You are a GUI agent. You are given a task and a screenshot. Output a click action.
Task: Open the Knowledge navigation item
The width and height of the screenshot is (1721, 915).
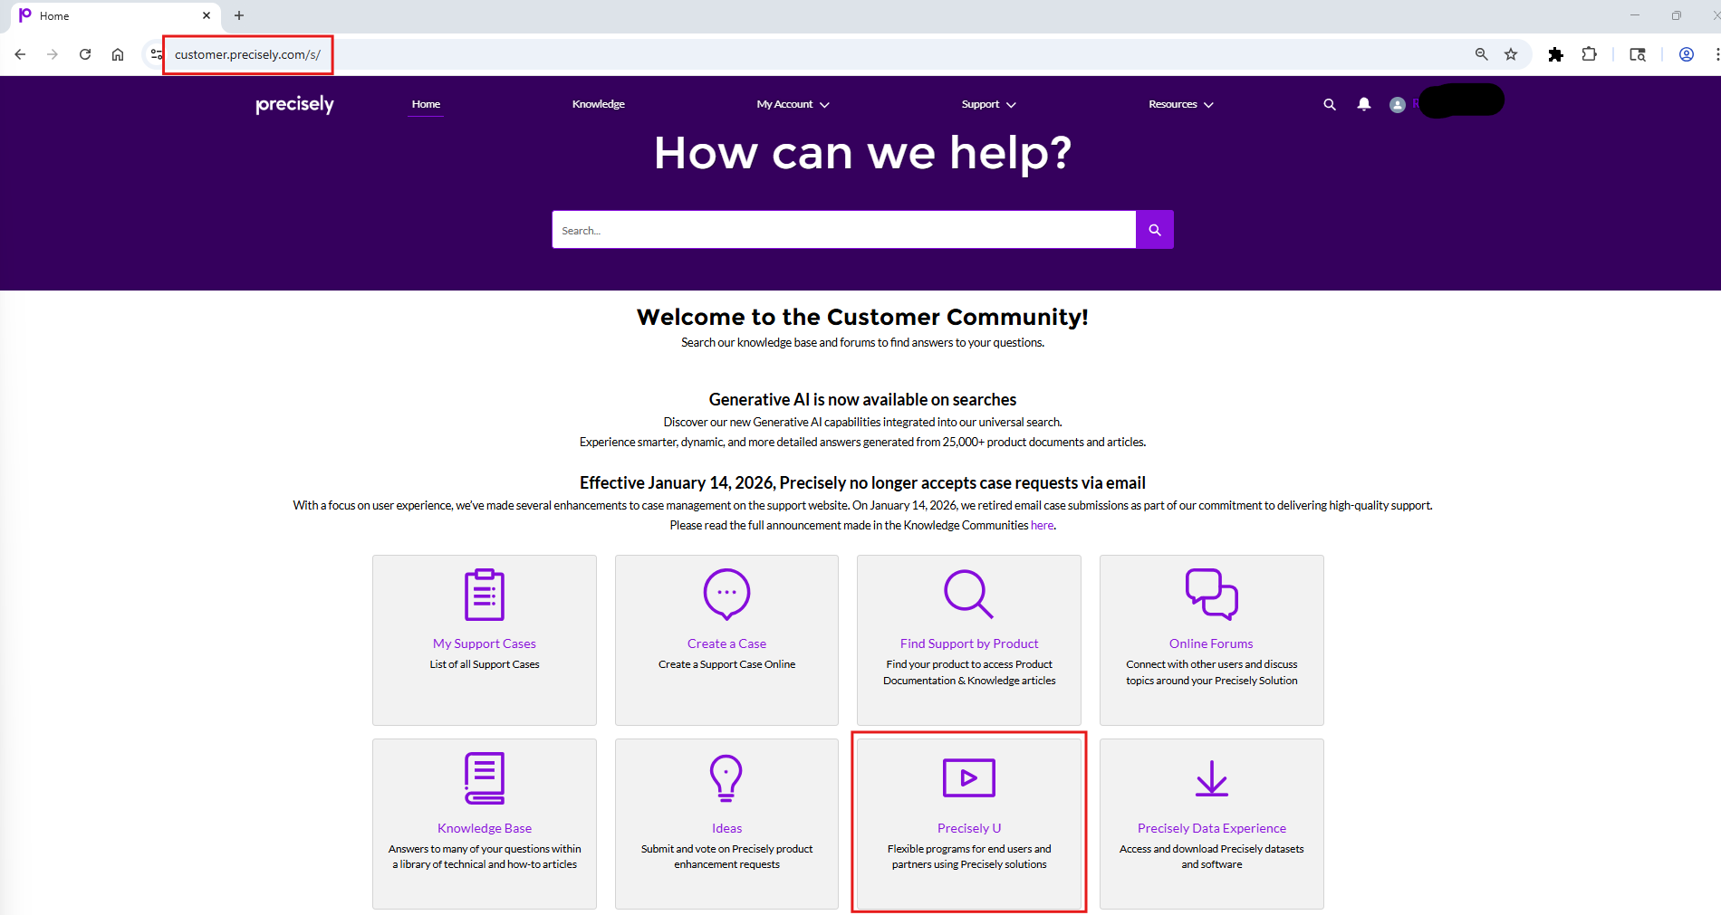click(599, 104)
